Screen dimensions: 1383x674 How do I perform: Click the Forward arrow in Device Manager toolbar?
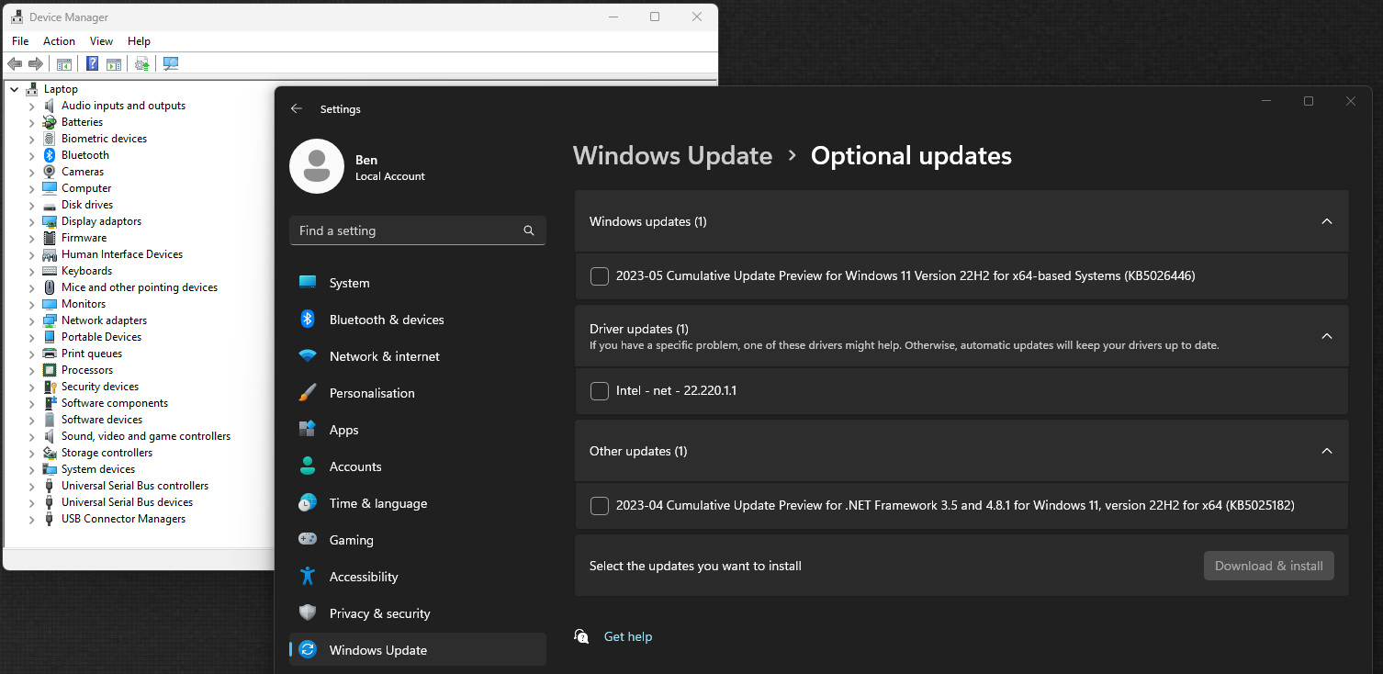tap(36, 63)
